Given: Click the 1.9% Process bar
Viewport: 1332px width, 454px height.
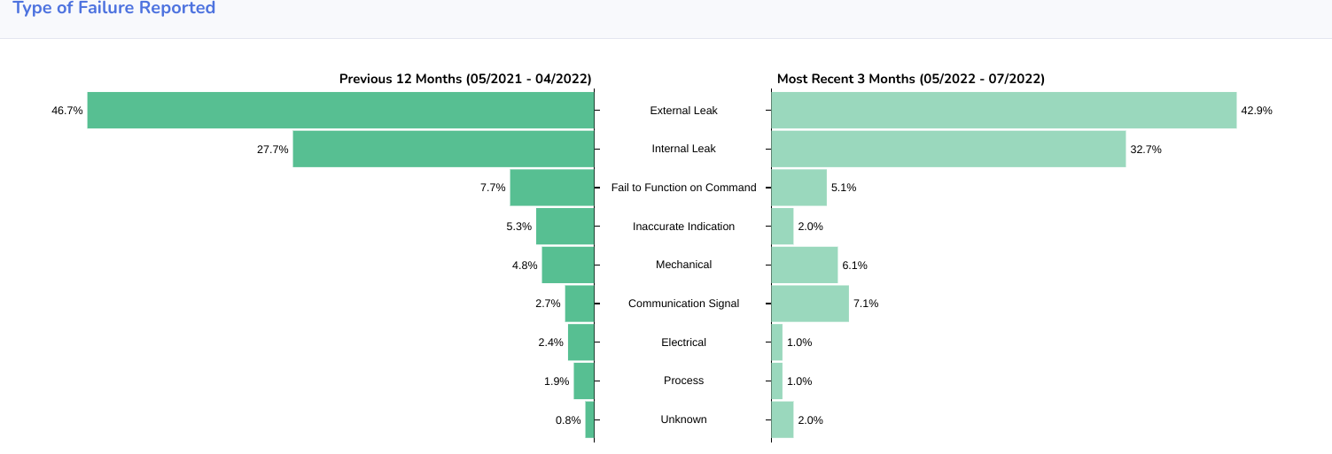Looking at the screenshot, I should pos(583,381).
